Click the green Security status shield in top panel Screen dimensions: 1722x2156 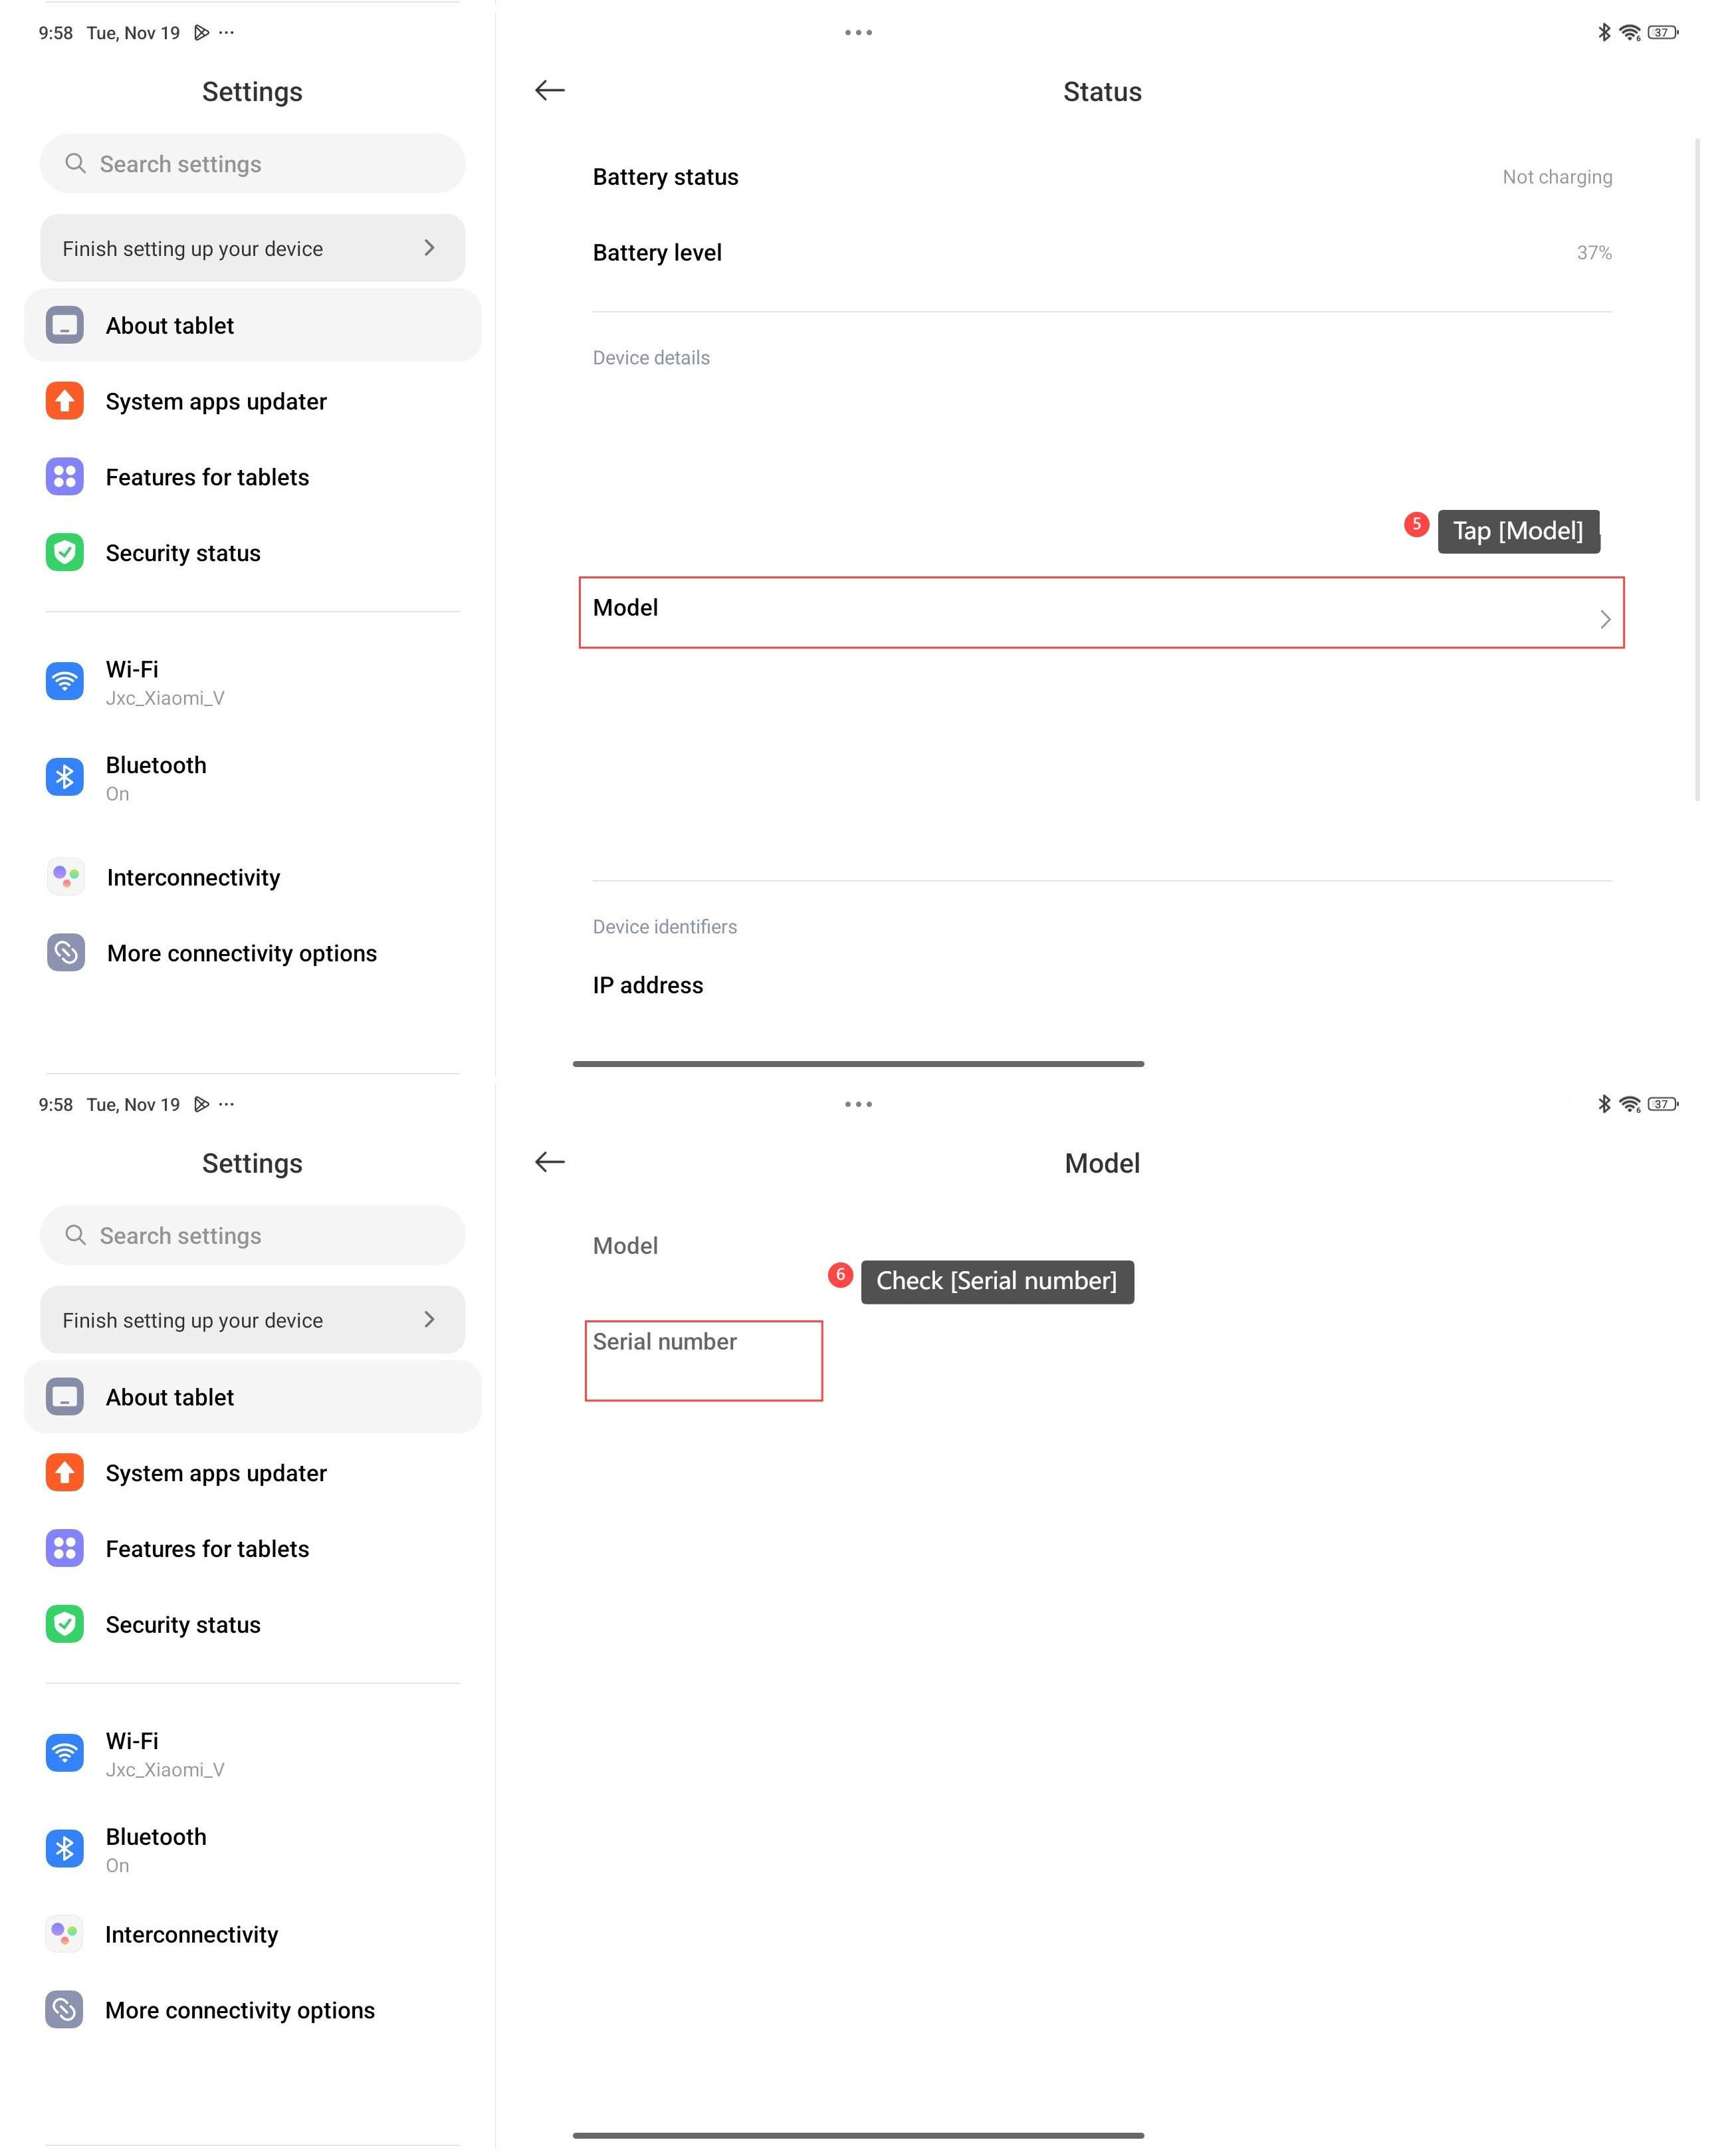65,553
